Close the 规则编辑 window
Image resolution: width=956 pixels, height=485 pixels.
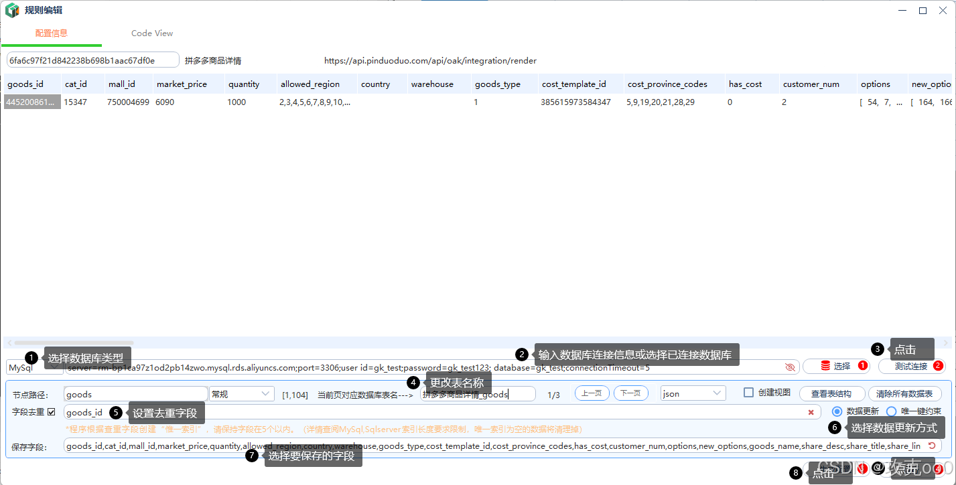(x=943, y=11)
